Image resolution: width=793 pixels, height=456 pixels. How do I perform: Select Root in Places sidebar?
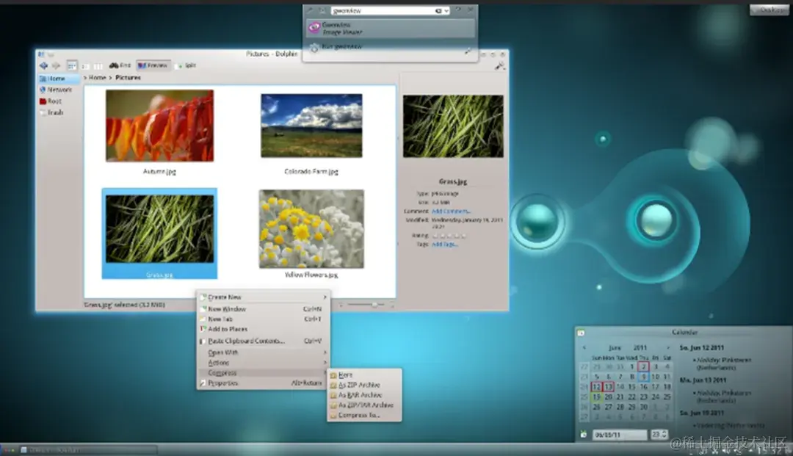pyautogui.click(x=58, y=101)
